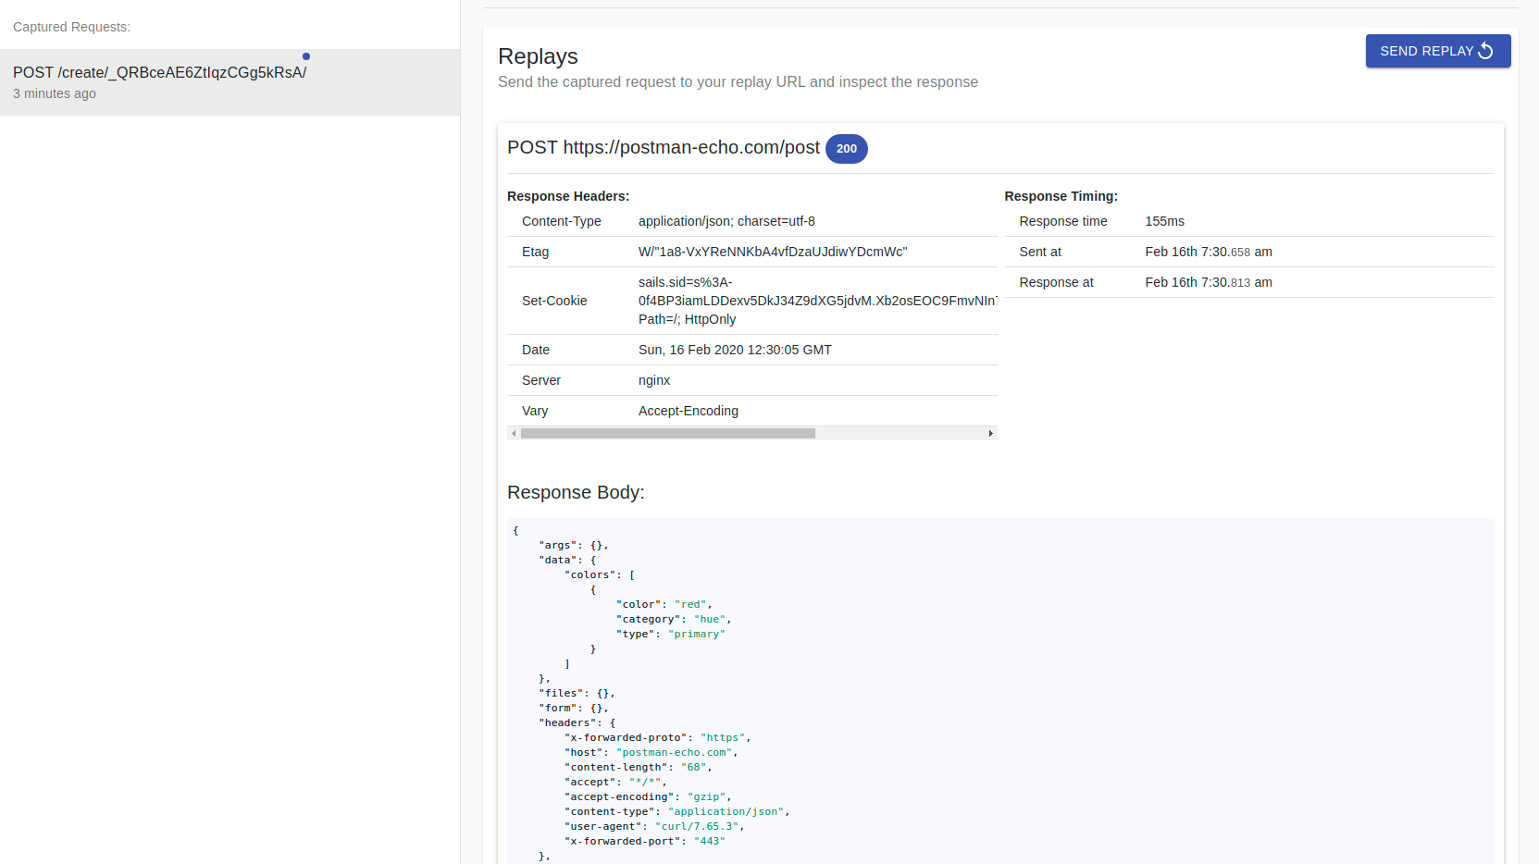Click the Set-Cookie header name
1539x864 pixels.
coord(554,301)
